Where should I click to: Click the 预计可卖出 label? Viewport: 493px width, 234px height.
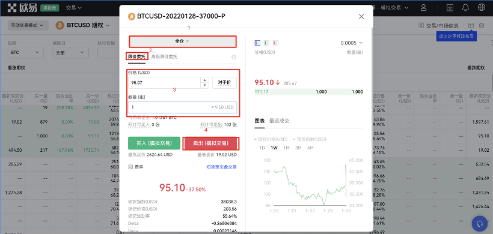(x=211, y=125)
